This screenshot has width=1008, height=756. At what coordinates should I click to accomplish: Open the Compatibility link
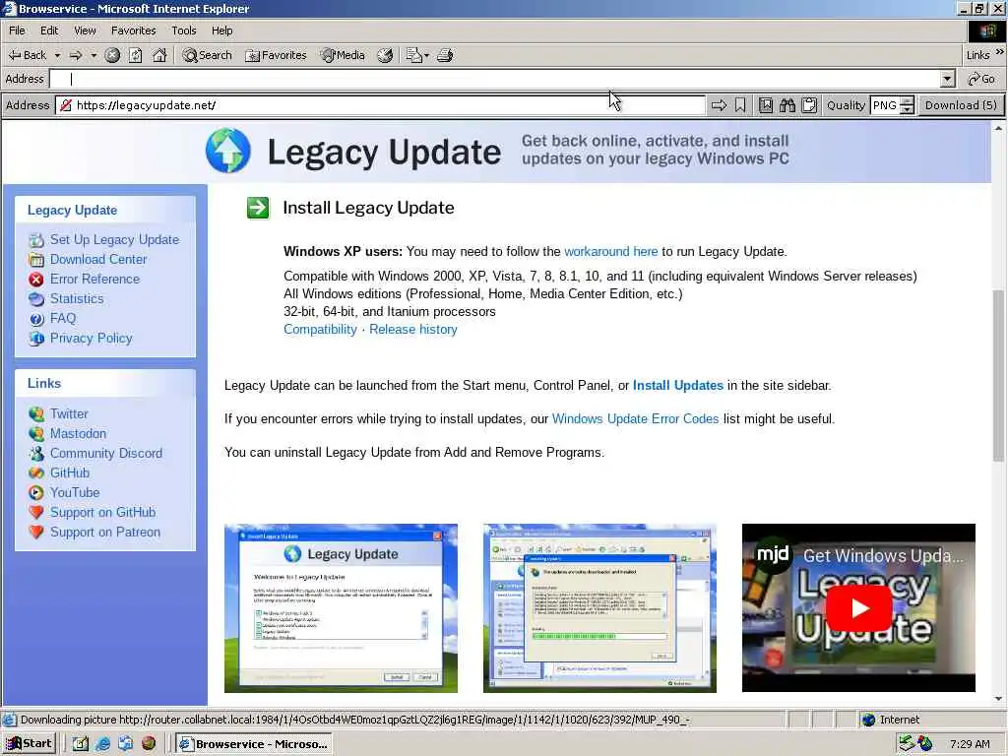click(320, 329)
